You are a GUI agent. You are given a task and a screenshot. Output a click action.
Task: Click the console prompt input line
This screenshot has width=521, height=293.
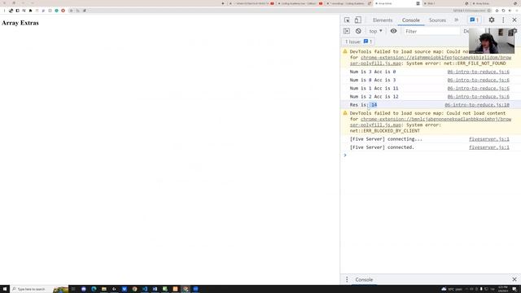(431, 155)
